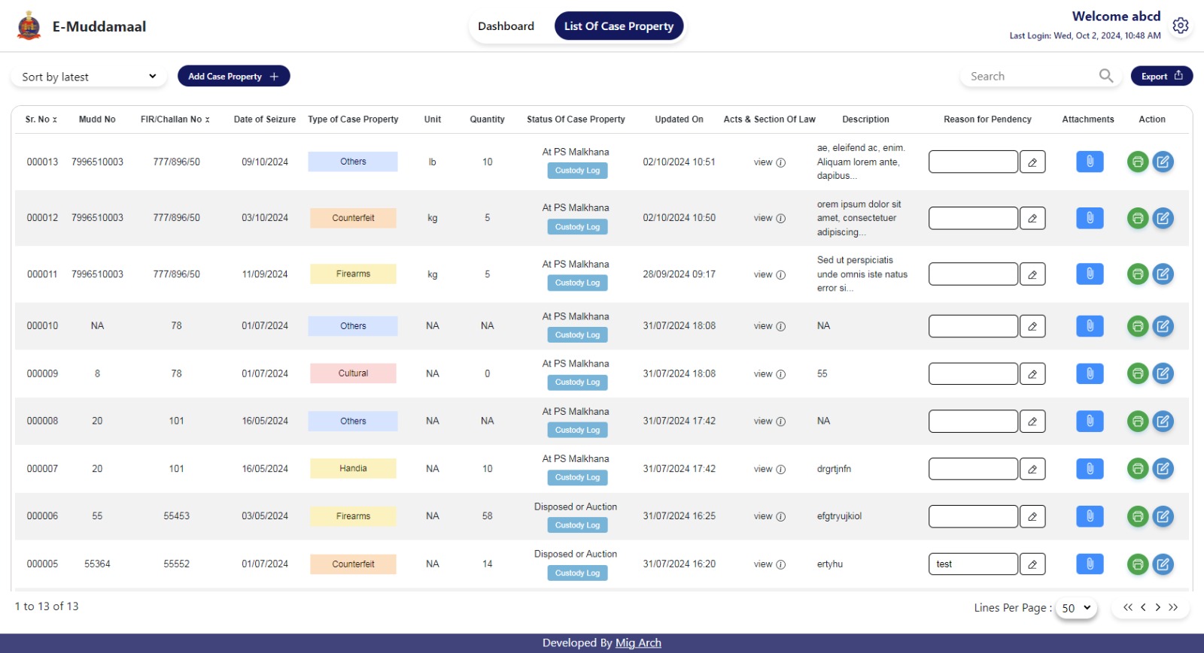Select the List Of Case Property tab
The height and width of the screenshot is (653, 1204).
[x=619, y=26]
